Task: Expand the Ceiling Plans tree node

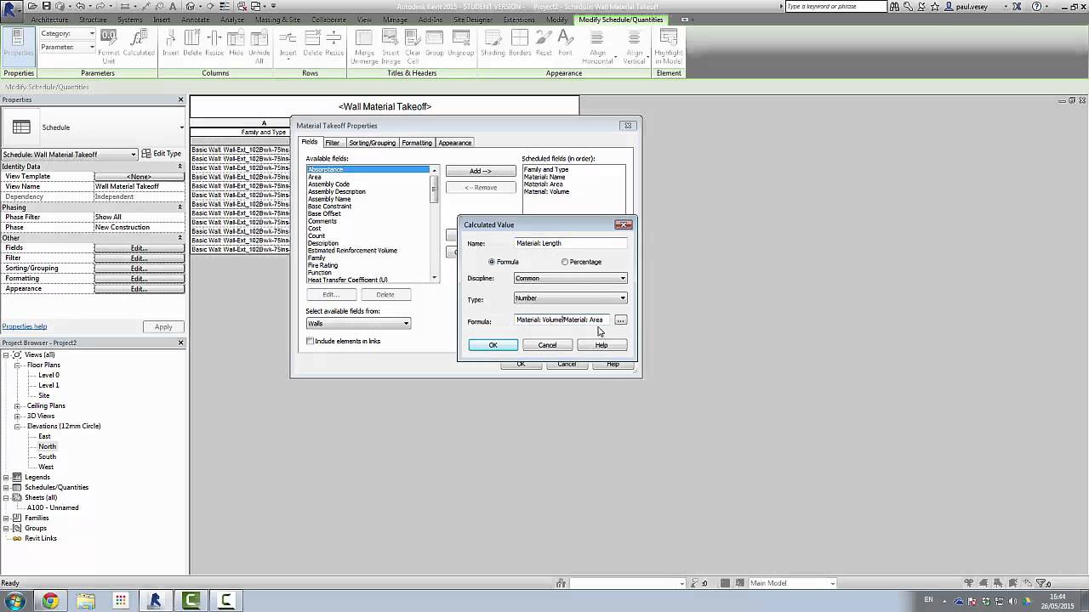Action: point(18,405)
